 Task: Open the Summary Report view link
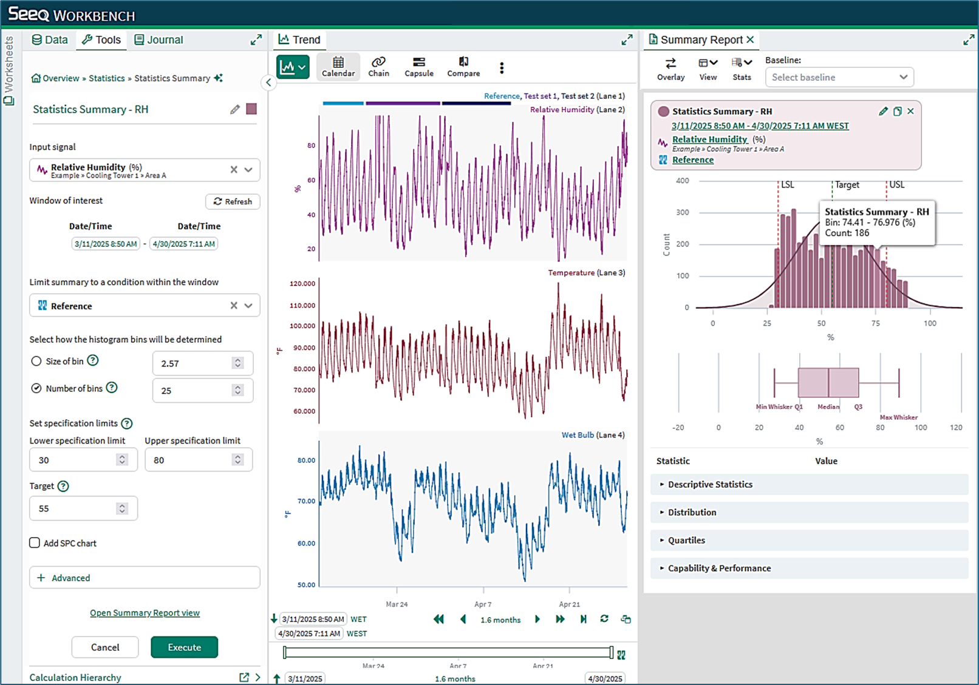point(145,613)
